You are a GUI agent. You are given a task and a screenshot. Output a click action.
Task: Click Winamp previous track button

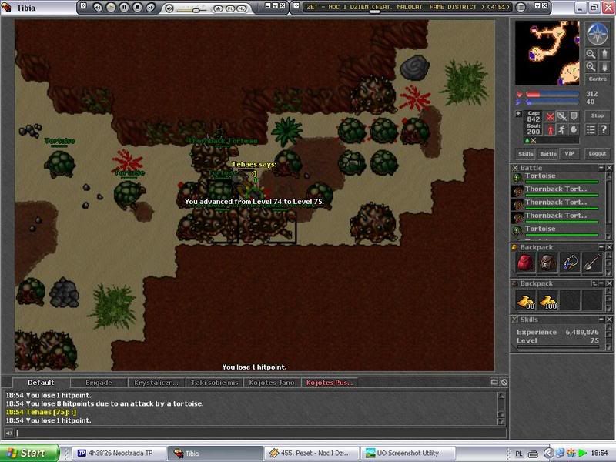coord(98,7)
